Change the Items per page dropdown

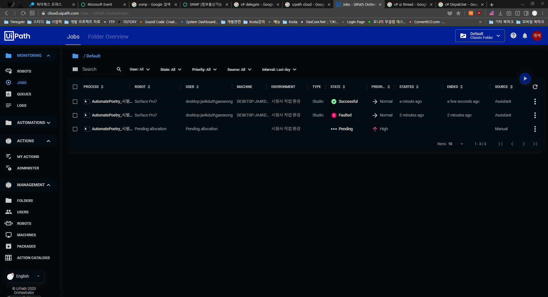pos(456,144)
